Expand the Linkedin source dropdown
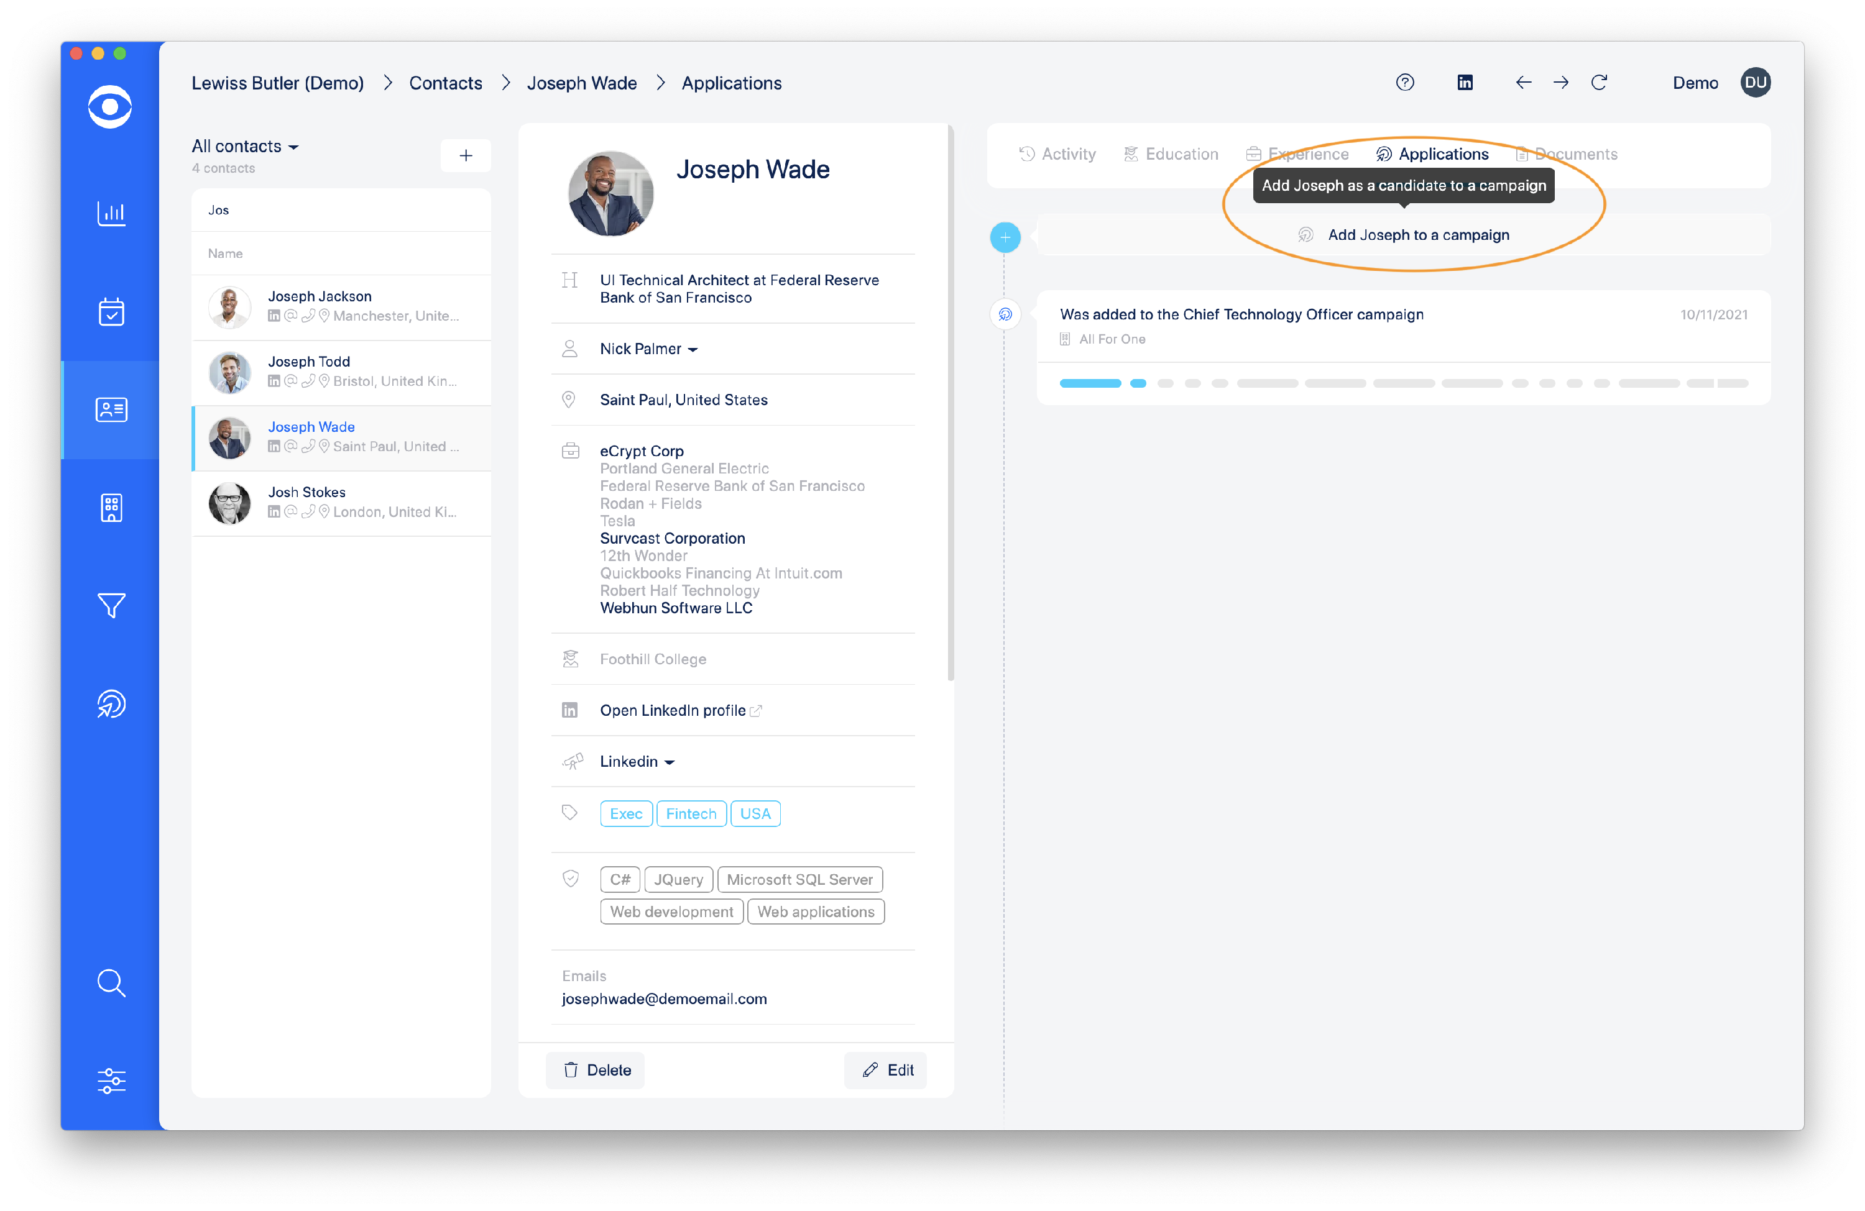Image resolution: width=1865 pixels, height=1211 pixels. [637, 761]
